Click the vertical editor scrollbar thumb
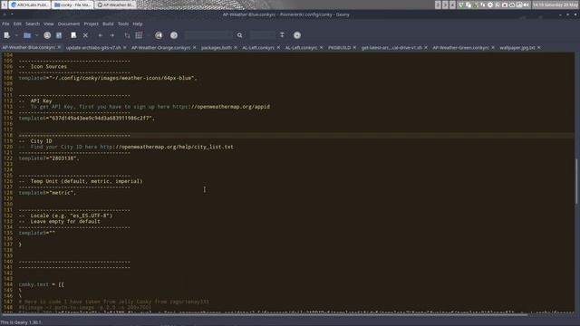580x326 pixels. 576,181
